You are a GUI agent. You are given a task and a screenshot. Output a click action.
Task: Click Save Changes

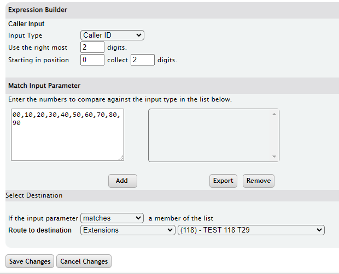pyautogui.click(x=30, y=261)
